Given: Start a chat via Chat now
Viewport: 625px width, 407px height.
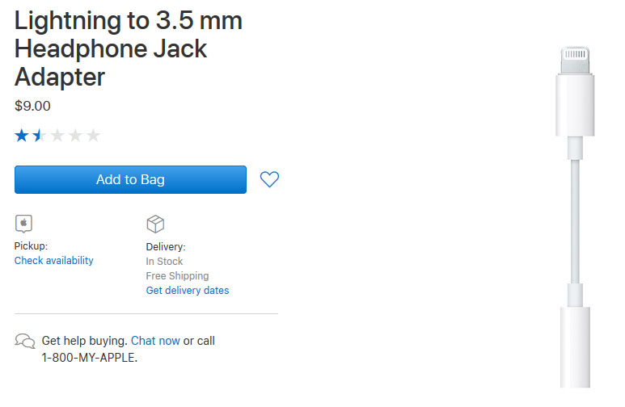Looking at the screenshot, I should tap(155, 341).
